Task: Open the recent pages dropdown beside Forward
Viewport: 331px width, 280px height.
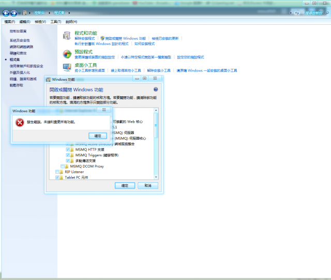Action: point(19,13)
